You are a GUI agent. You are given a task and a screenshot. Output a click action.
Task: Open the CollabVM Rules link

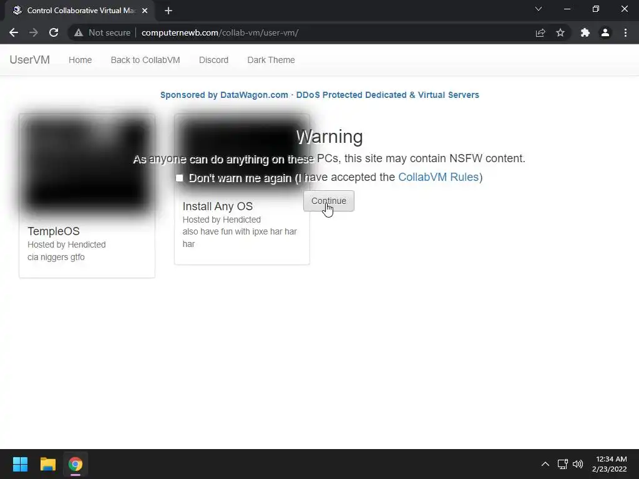click(438, 177)
